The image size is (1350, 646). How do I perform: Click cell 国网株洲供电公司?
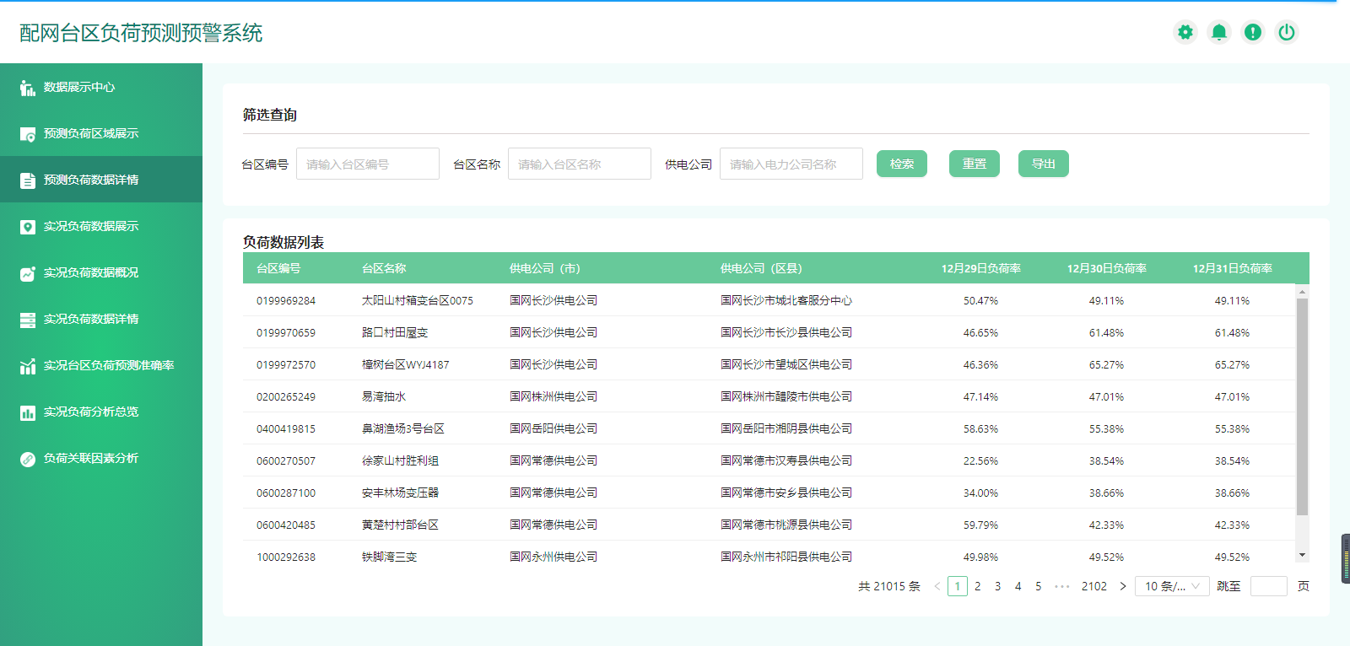[x=553, y=396]
